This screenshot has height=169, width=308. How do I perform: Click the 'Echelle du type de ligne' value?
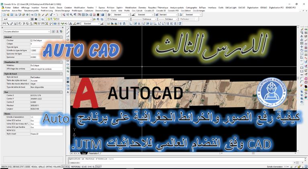[x=46, y=50]
